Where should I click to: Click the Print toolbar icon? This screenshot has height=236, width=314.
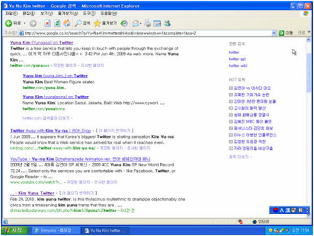click(x=148, y=23)
